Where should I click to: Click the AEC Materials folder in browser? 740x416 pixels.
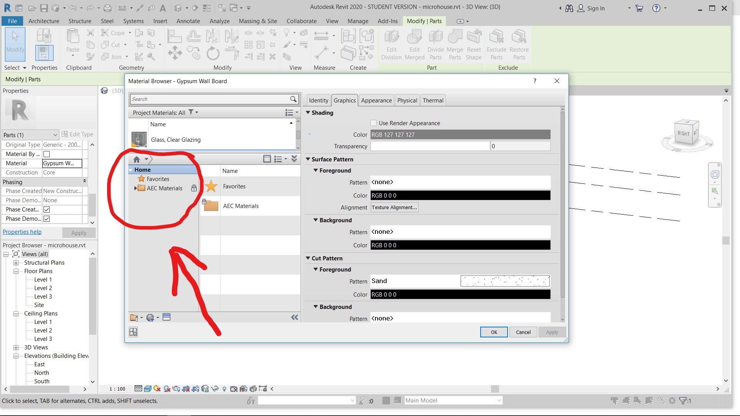(165, 188)
